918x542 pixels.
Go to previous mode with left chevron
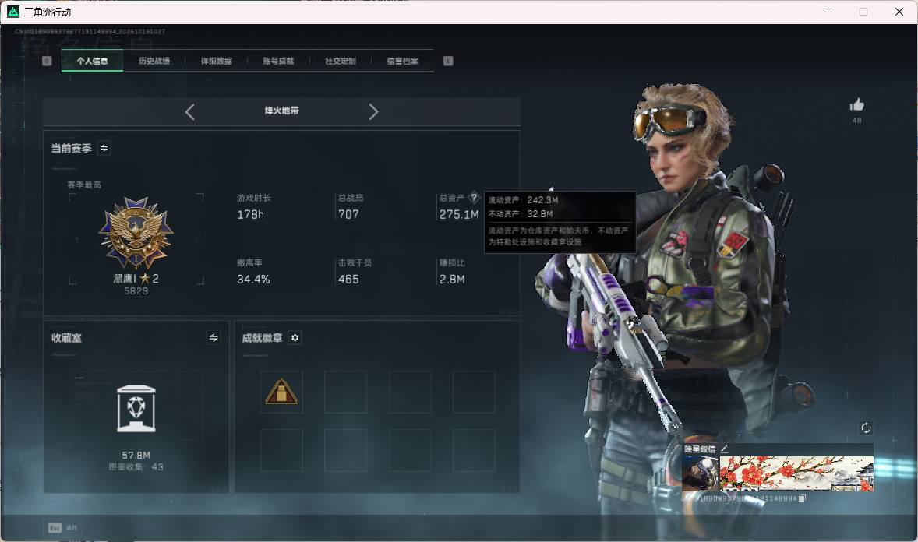(x=189, y=112)
